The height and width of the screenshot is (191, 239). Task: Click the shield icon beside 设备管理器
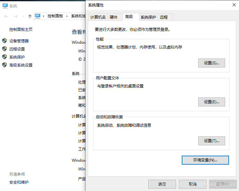(5, 41)
